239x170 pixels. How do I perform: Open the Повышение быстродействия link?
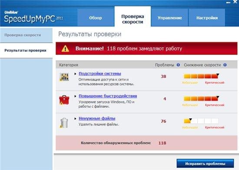108,96
